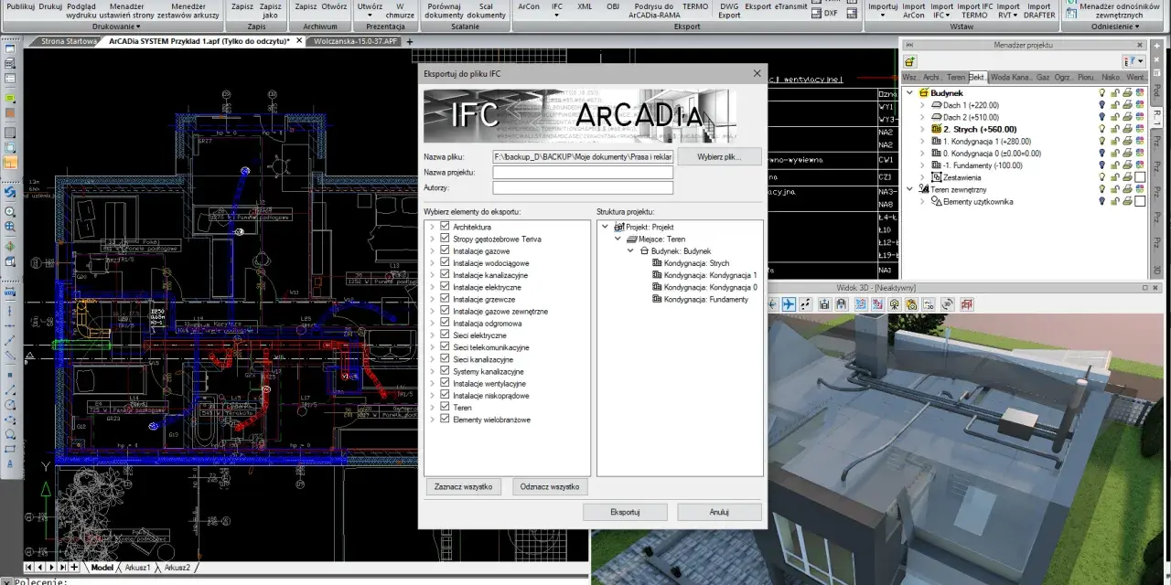Viewport: 1171px width, 585px height.
Task: Toggle bulb visibility for Dach 1 row
Action: coord(1102,105)
